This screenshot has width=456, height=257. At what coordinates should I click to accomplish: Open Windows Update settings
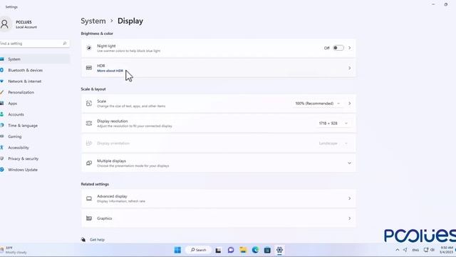coord(35,170)
